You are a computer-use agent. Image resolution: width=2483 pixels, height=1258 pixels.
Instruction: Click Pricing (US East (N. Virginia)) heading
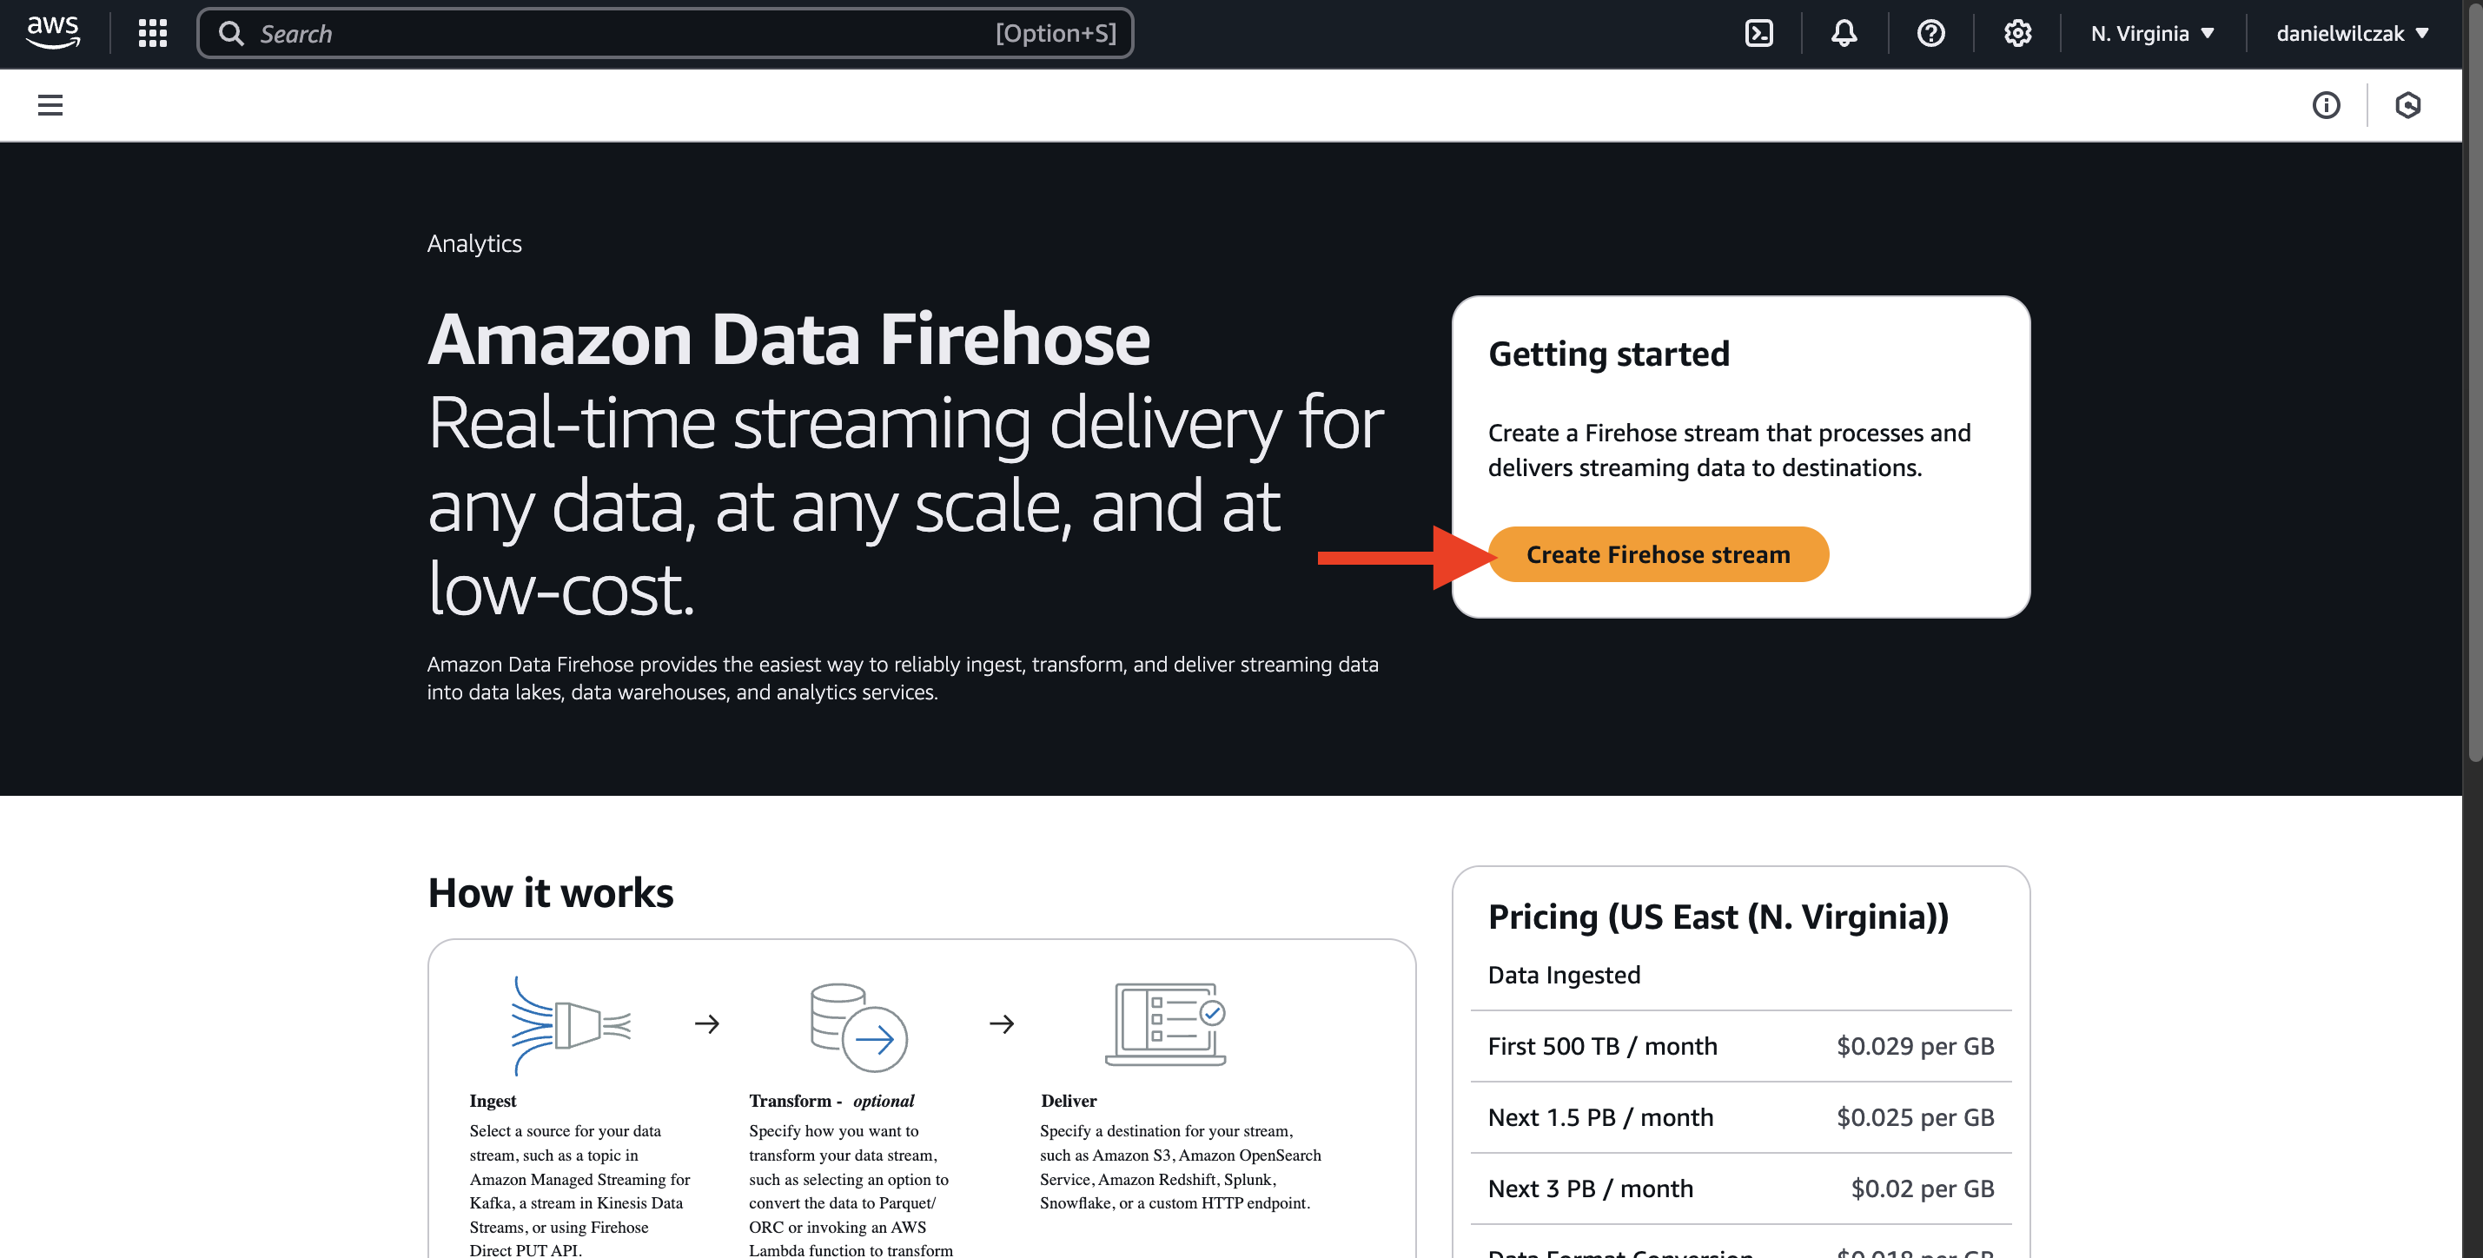1718,916
